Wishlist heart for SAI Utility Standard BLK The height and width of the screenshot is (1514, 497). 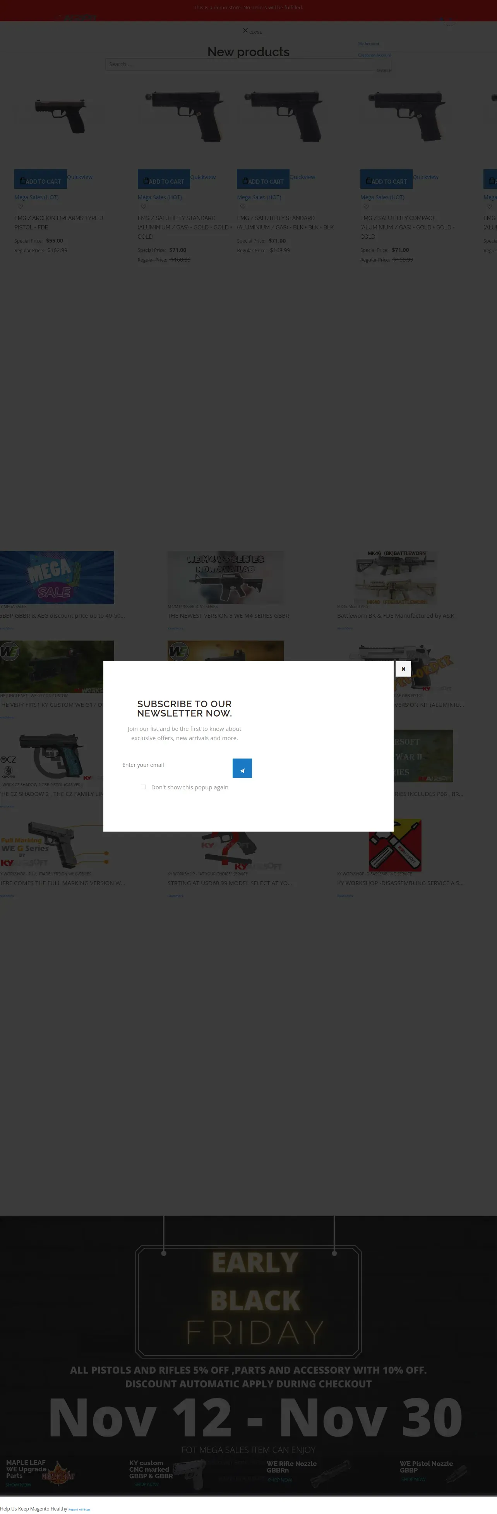tap(242, 207)
